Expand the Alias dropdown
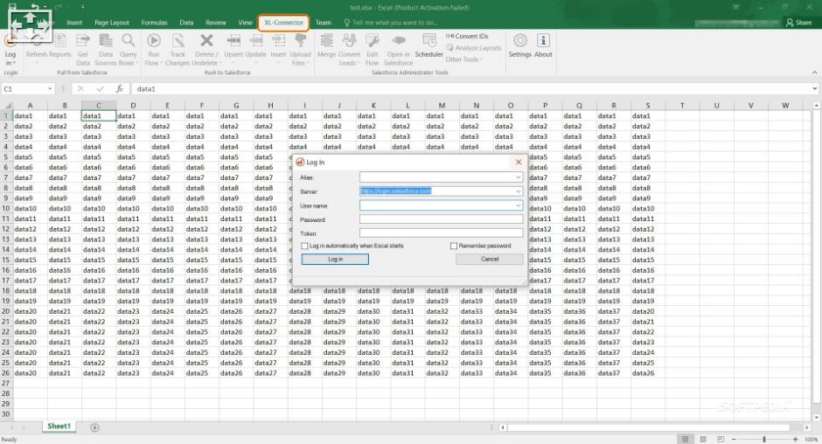This screenshot has width=822, height=444. click(x=518, y=177)
